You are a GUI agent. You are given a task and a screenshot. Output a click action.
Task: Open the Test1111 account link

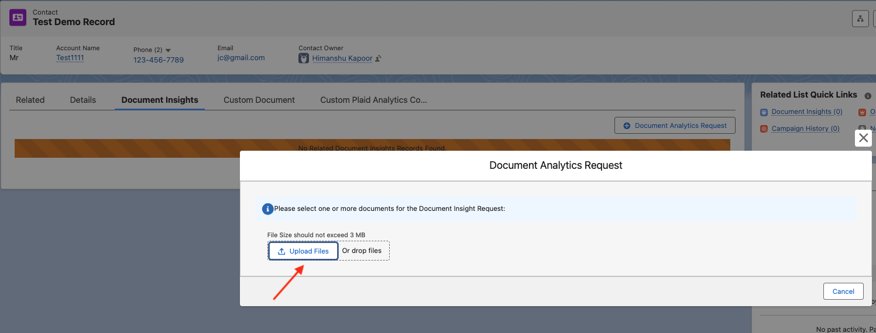pos(70,58)
